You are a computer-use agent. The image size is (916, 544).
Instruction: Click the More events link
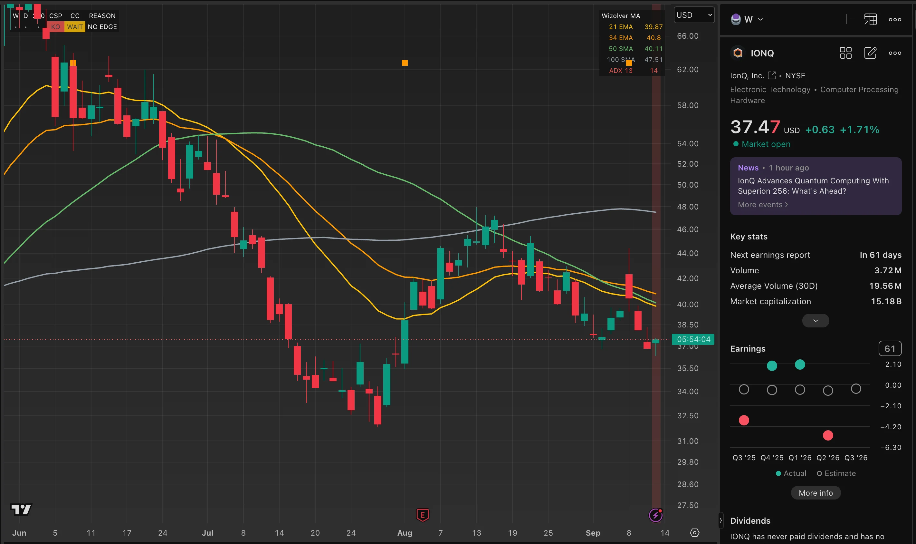763,205
